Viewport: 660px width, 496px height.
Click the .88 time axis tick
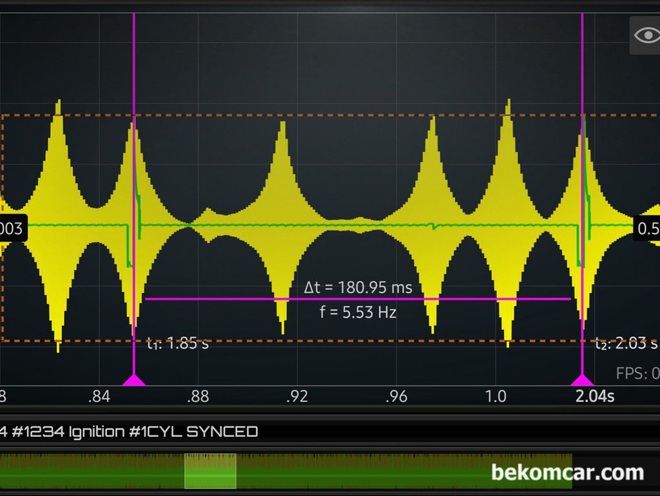(x=198, y=396)
